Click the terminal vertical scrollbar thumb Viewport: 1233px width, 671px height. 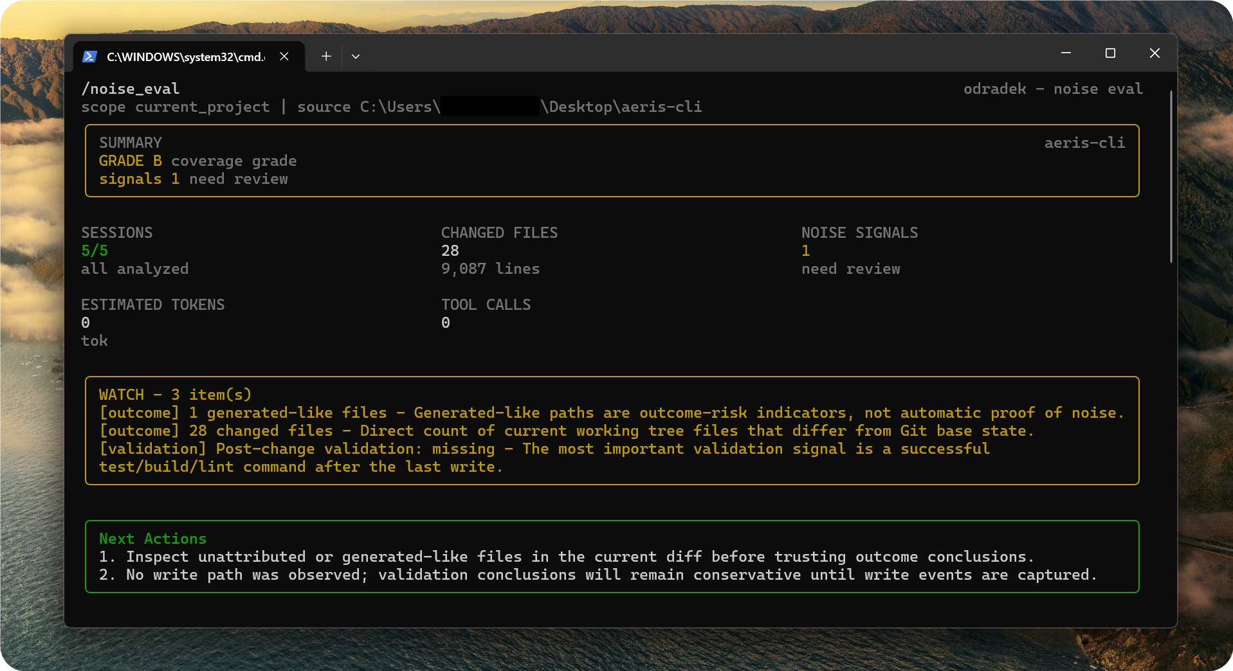pos(1171,177)
